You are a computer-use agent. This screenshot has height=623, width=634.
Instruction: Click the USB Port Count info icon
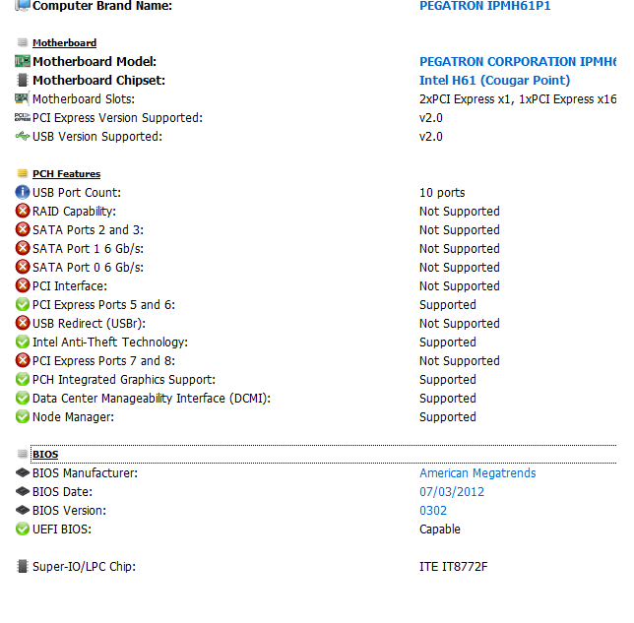[x=23, y=193]
